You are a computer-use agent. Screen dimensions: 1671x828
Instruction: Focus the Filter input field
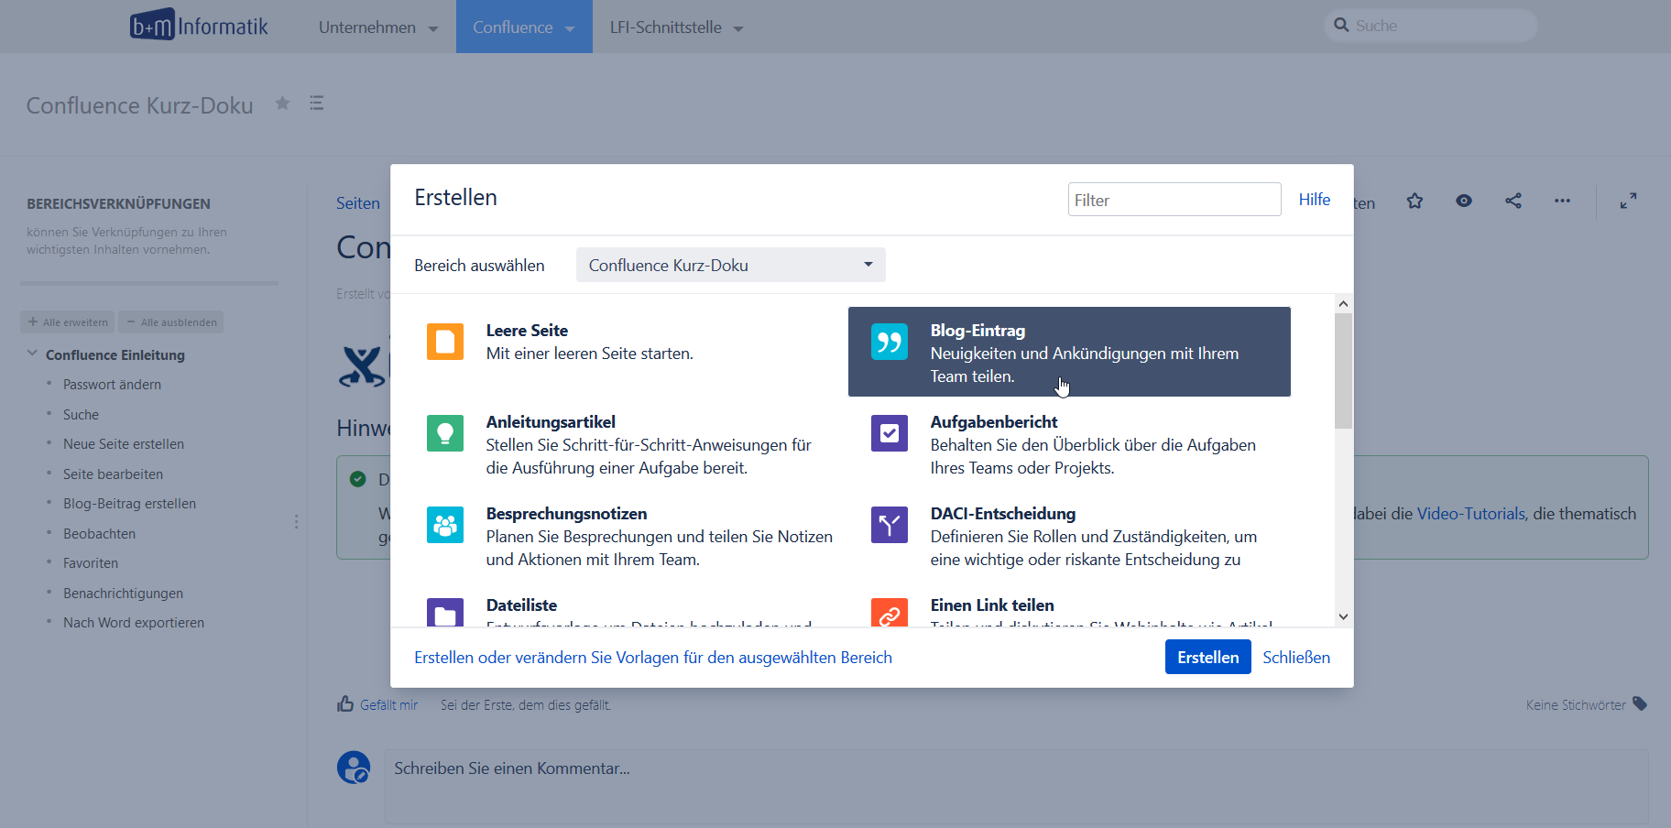click(1174, 200)
